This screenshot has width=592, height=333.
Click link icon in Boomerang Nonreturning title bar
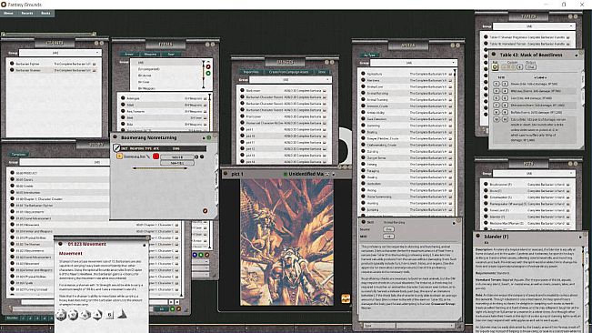click(115, 137)
